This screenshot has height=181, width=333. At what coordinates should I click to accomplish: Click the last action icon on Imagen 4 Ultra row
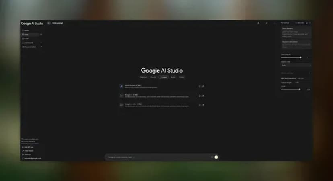(x=203, y=105)
